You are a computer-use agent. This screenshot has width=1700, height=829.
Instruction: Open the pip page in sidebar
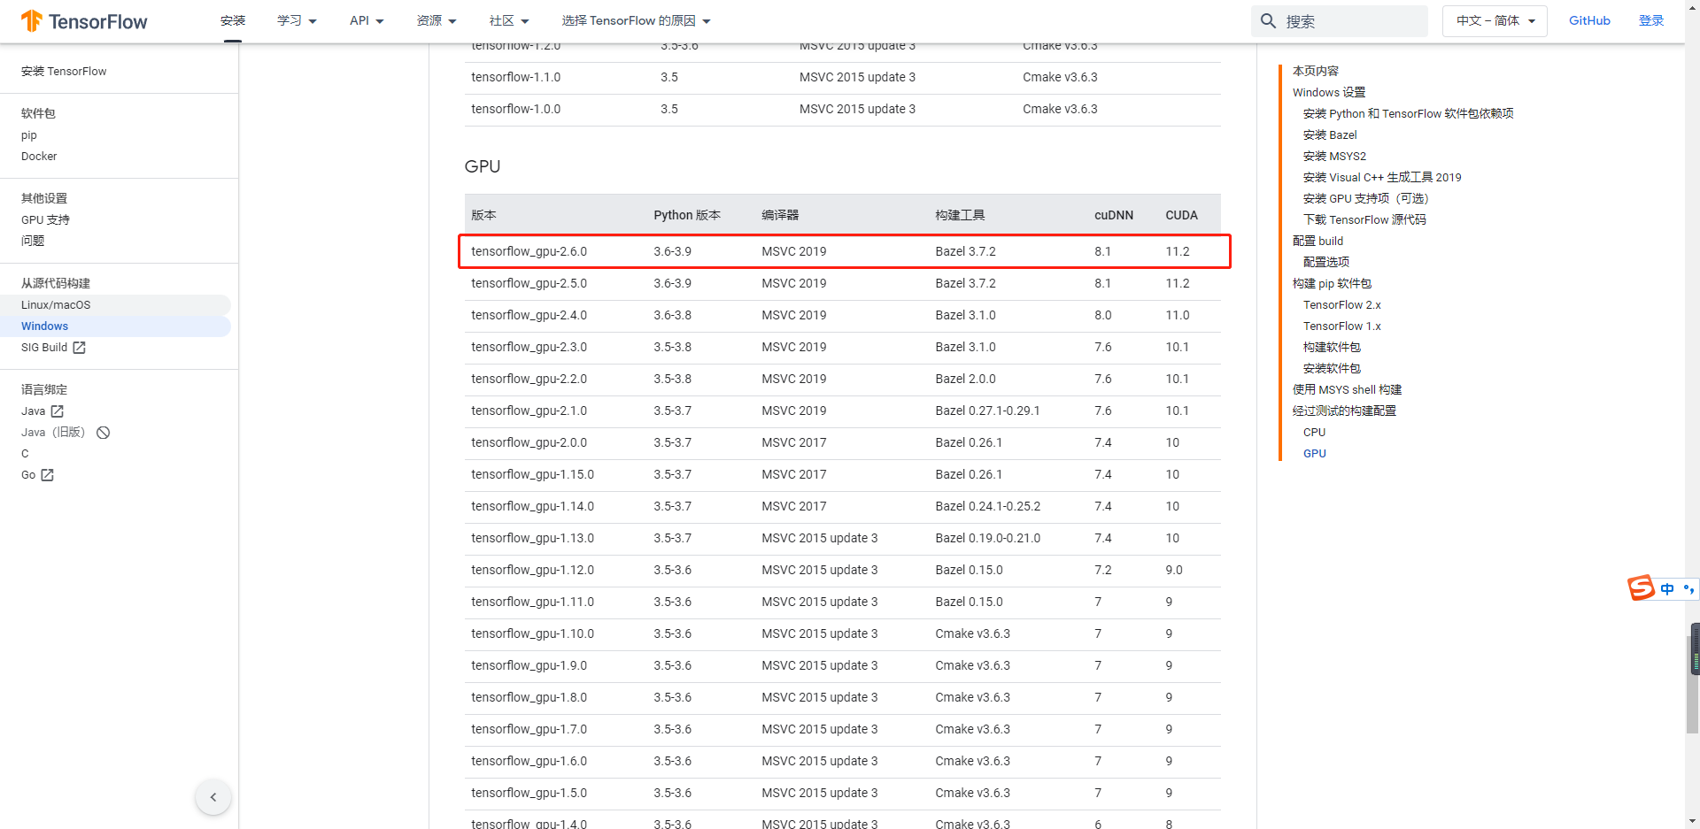pos(29,135)
